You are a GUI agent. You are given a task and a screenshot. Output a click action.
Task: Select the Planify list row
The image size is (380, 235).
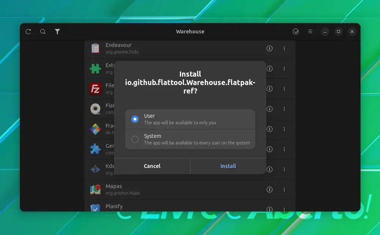tap(190, 206)
